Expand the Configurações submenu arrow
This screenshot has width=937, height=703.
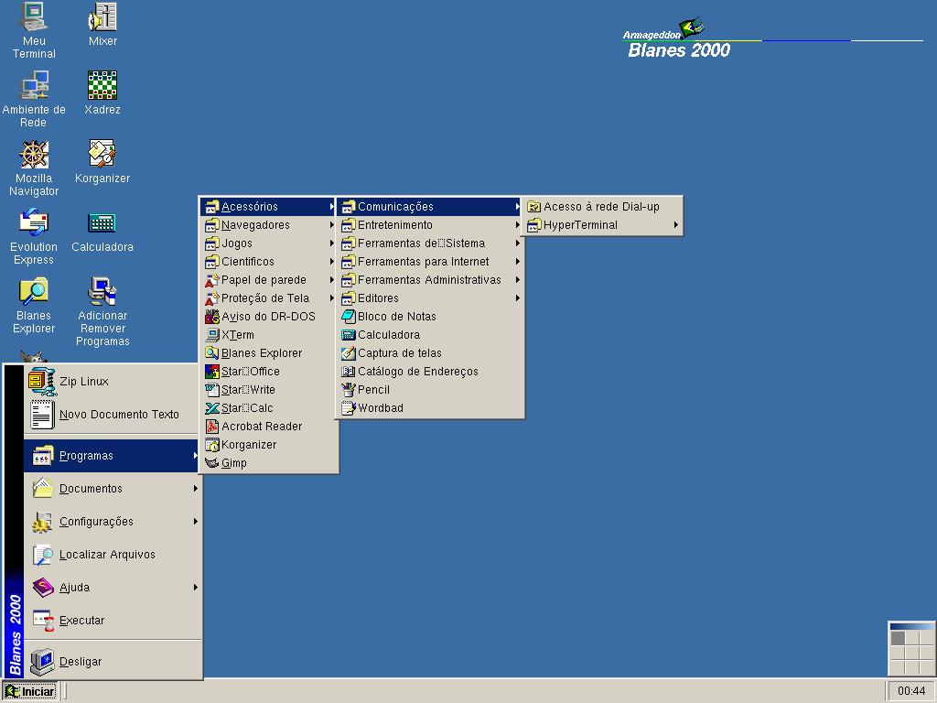pyautogui.click(x=196, y=522)
